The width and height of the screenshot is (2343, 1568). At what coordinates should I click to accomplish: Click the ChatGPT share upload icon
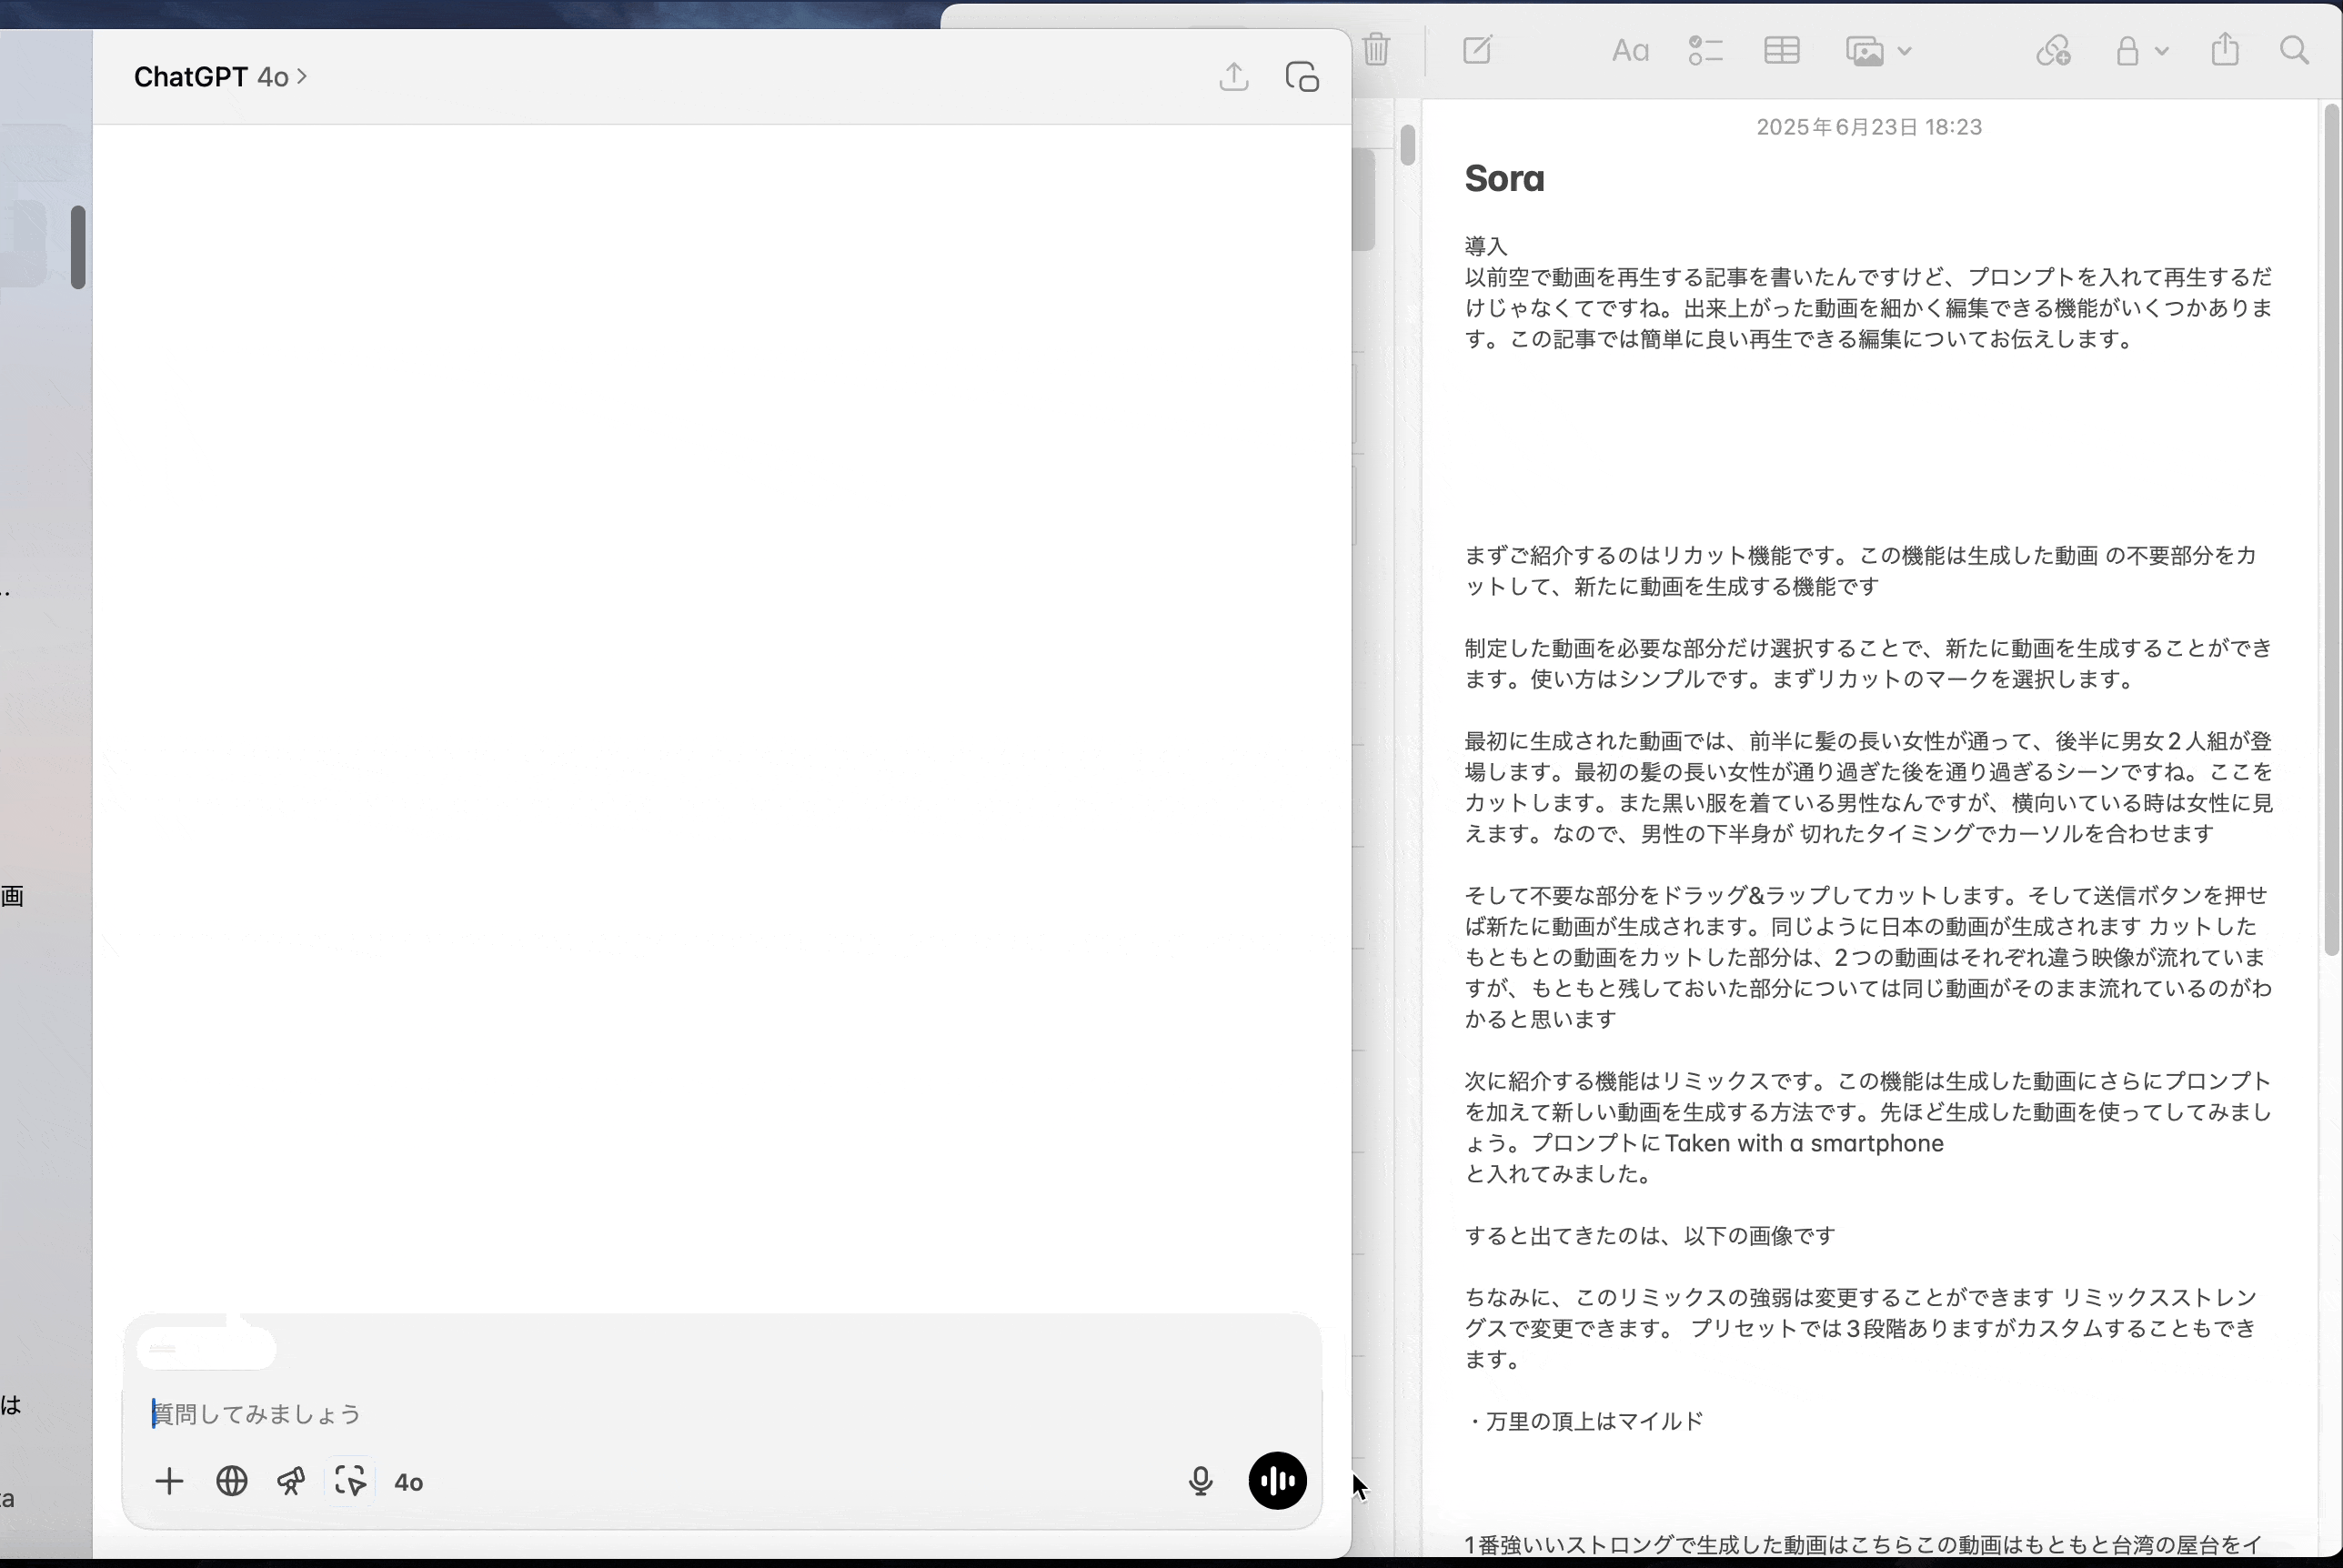1234,77
